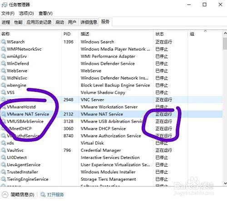Sort by the 组 column header
Image resolution: width=227 pixels, height=201 pixels.
[205, 34]
